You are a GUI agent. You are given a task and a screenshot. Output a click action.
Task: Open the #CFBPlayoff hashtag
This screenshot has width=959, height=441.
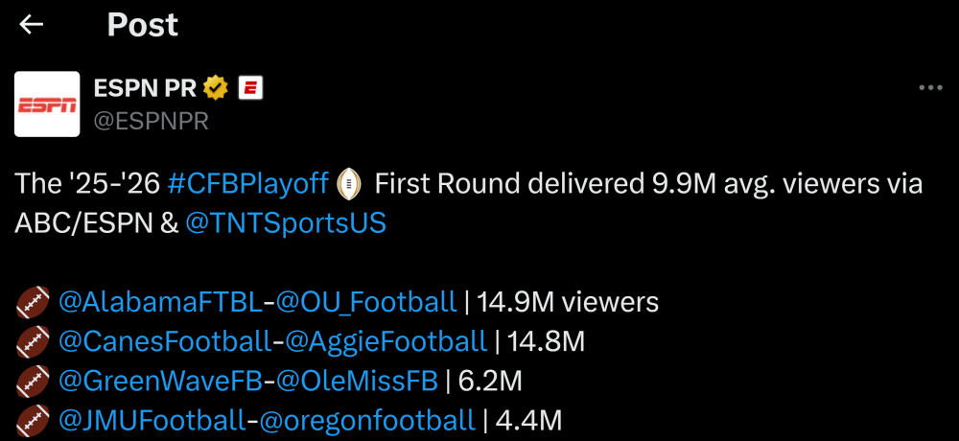[247, 182]
